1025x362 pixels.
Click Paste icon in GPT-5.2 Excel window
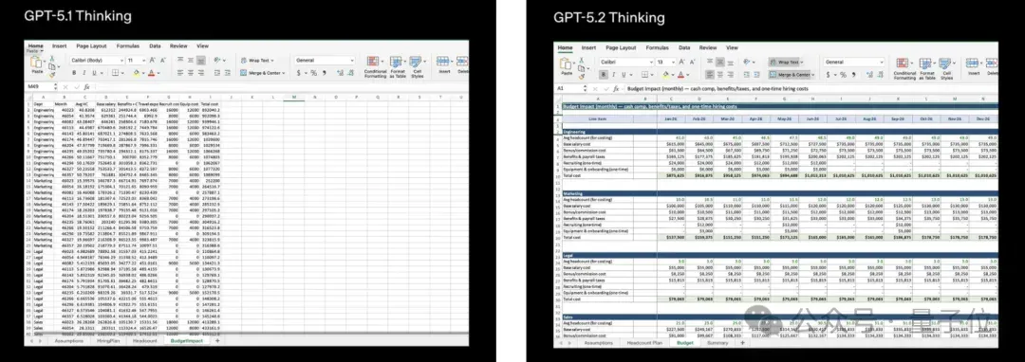tap(566, 63)
